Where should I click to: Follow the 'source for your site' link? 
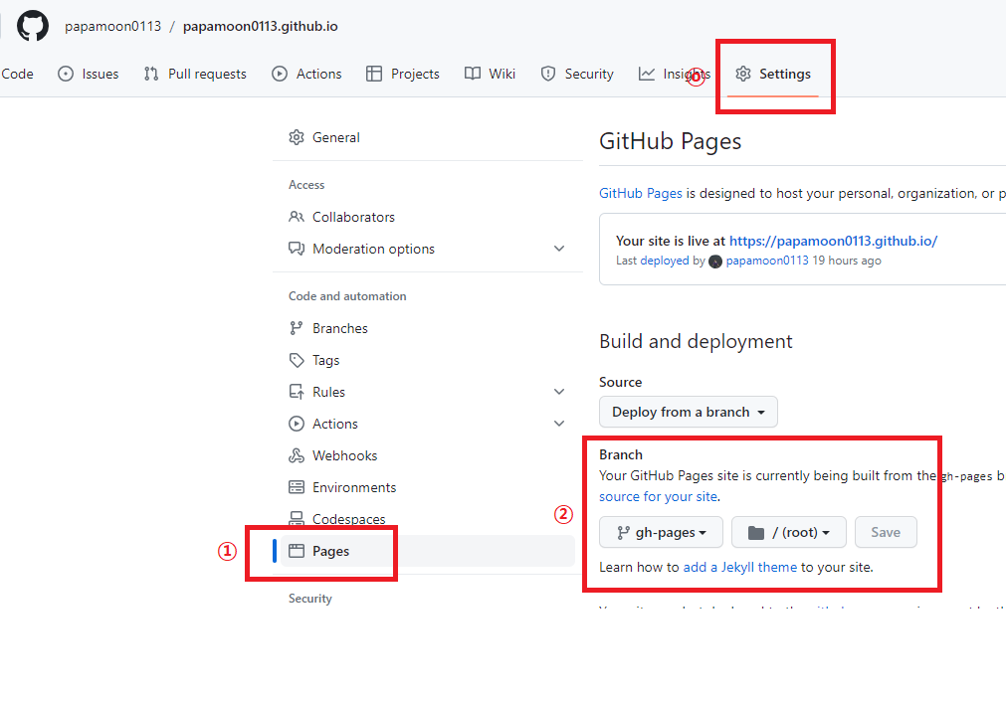click(x=659, y=496)
